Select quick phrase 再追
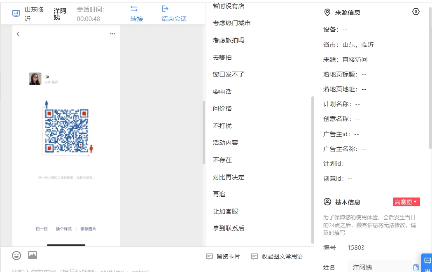This screenshot has height=272, width=432. [219, 194]
